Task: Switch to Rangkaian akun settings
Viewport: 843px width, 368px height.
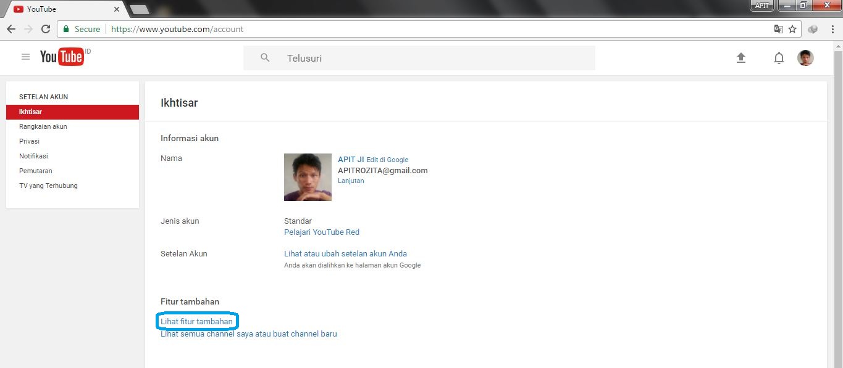Action: pos(43,126)
